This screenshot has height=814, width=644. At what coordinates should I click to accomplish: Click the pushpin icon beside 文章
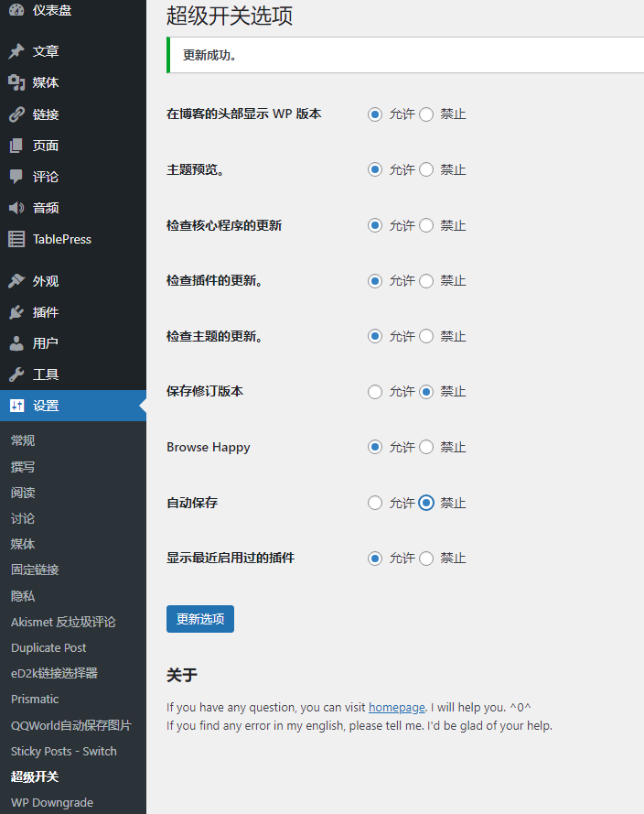(16, 52)
